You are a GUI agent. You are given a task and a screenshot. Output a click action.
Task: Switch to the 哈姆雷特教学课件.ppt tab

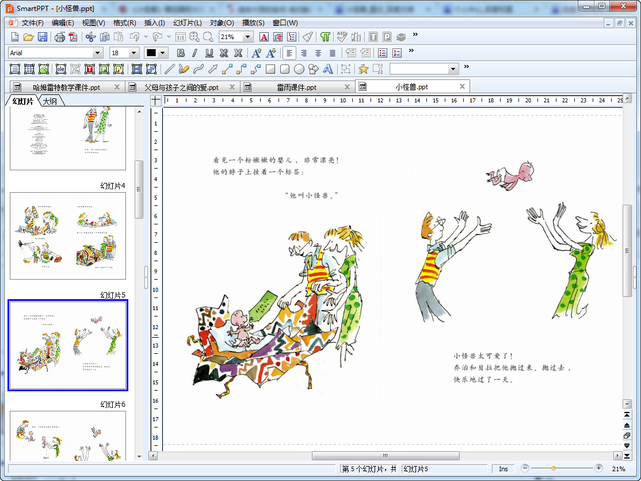pyautogui.click(x=67, y=87)
